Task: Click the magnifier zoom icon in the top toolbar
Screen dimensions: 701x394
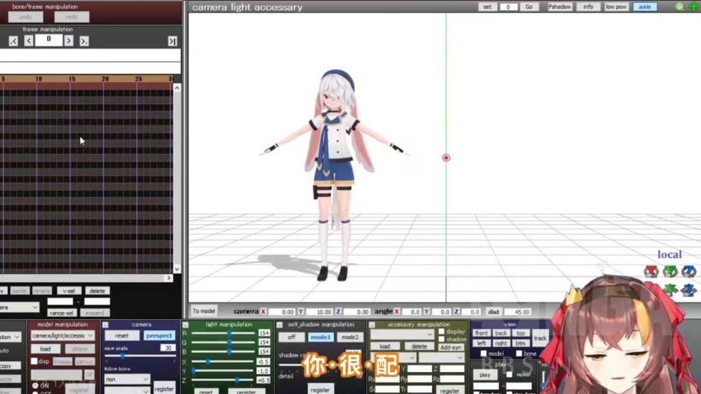Action: [x=680, y=6]
